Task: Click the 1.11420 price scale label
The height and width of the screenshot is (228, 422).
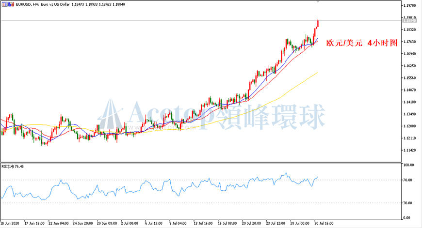Action: pos(409,150)
